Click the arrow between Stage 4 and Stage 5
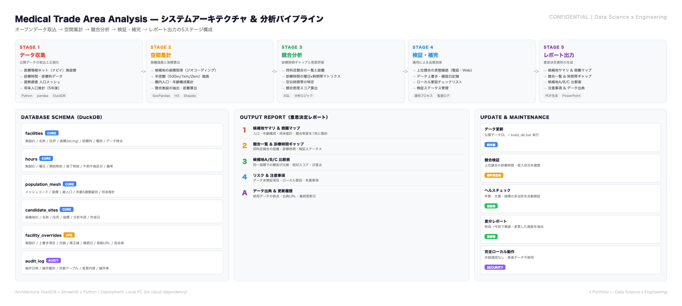Image resolution: width=682 pixels, height=306 pixels. tap(537, 72)
